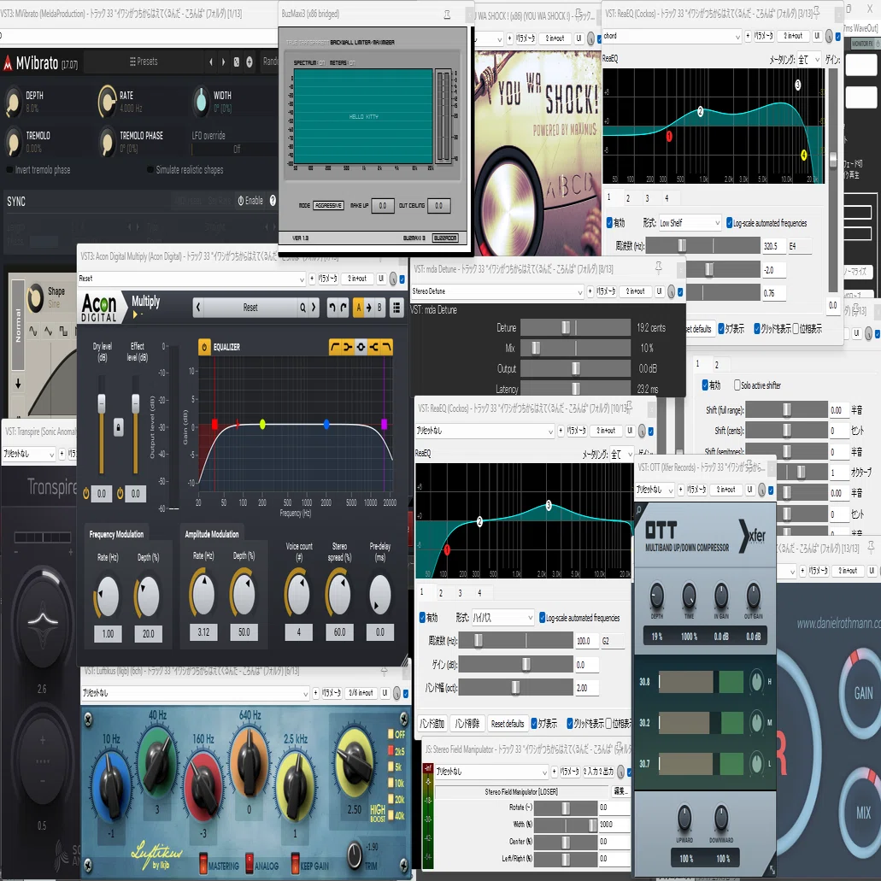
Task: Click the TIME knob in OTT
Action: (x=689, y=596)
